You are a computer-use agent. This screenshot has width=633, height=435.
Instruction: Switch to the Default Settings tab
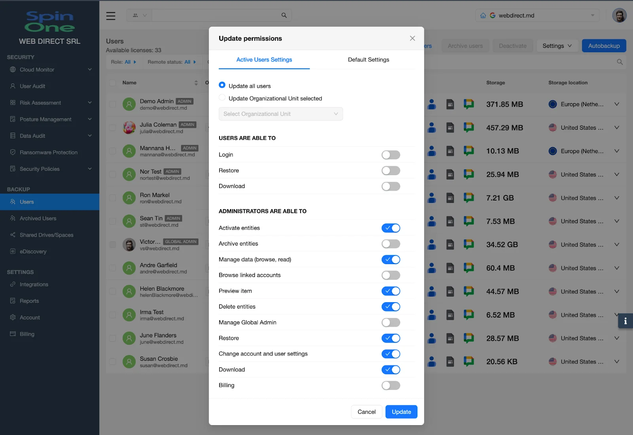coord(368,60)
